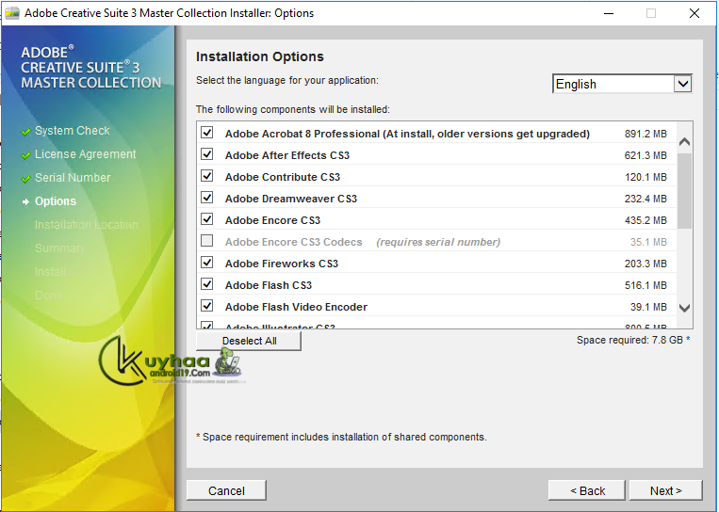Click the Deselect All button
The height and width of the screenshot is (512, 719).
click(249, 341)
